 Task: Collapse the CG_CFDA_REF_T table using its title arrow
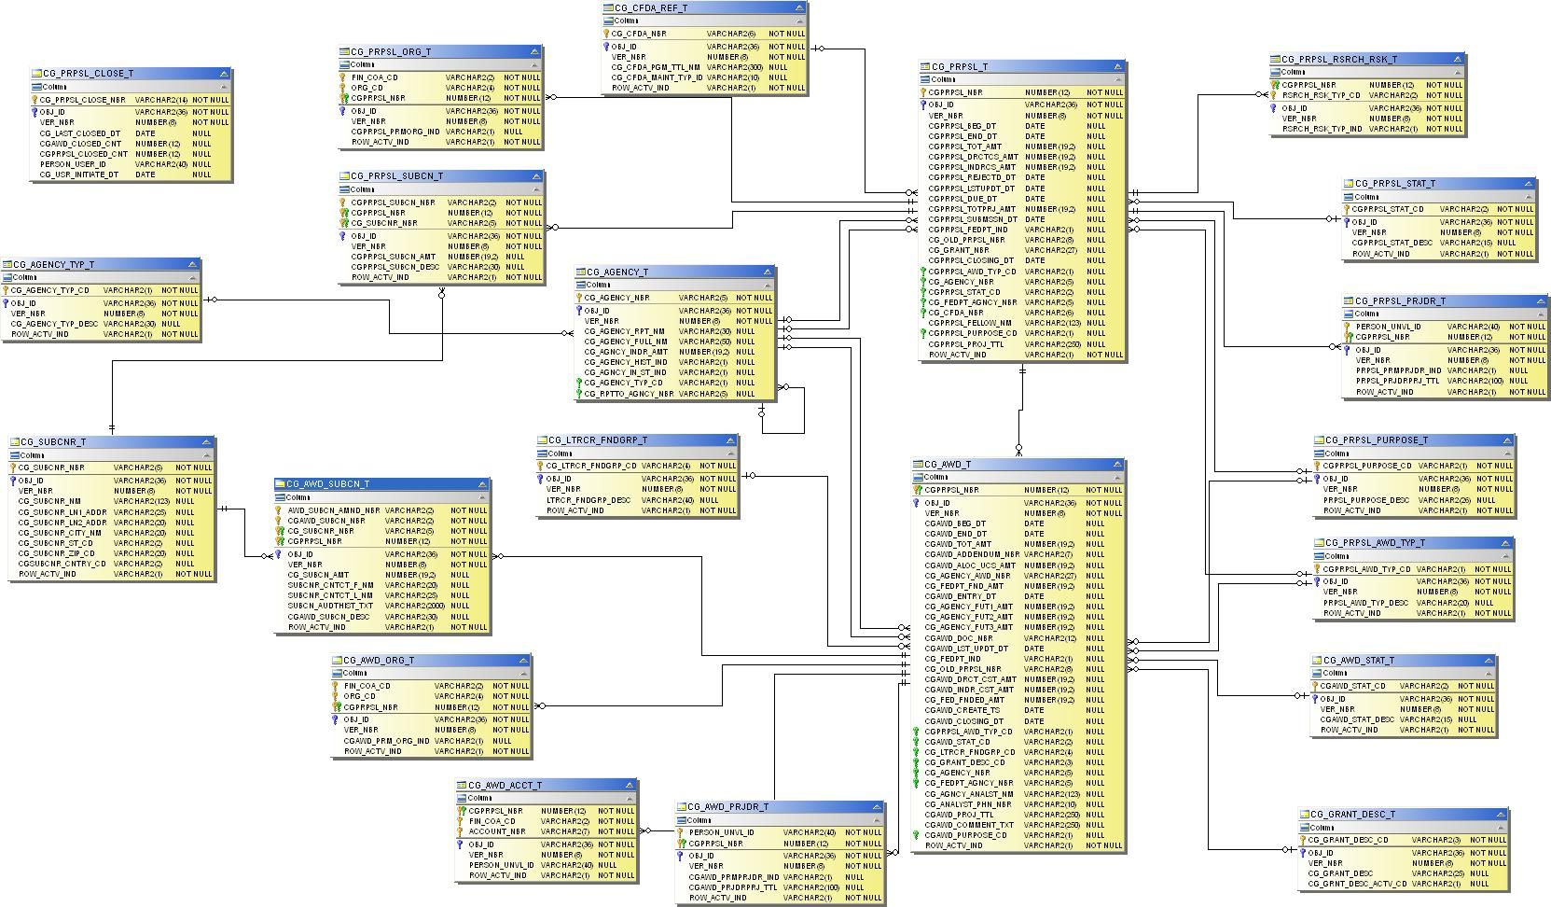pos(799,8)
